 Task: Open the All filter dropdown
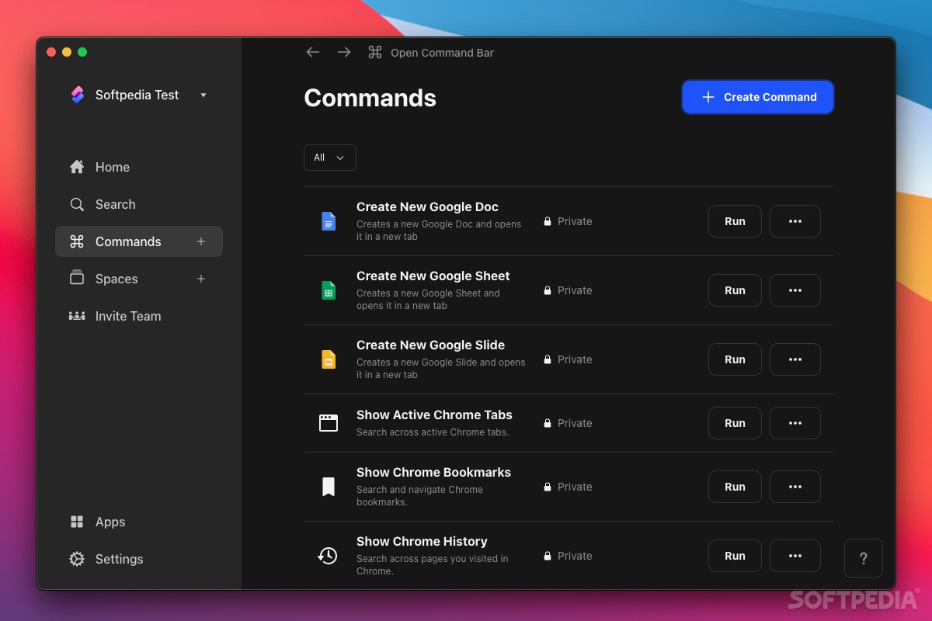tap(329, 157)
